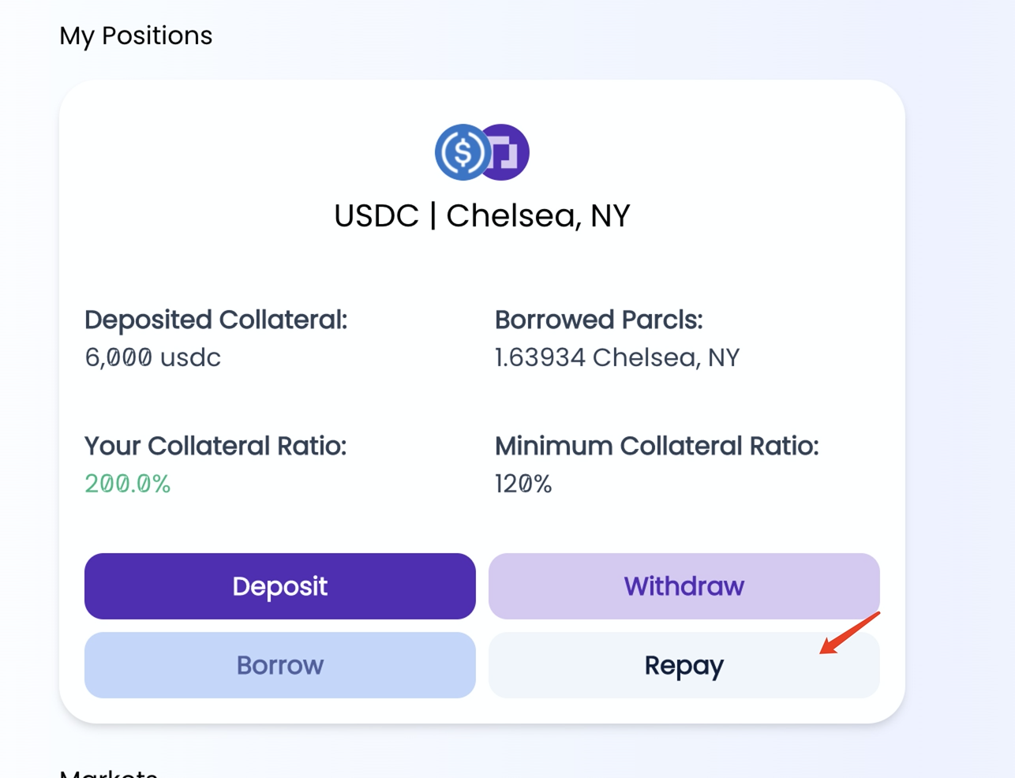Click "Chelsea, NY" in the card title

[538, 216]
